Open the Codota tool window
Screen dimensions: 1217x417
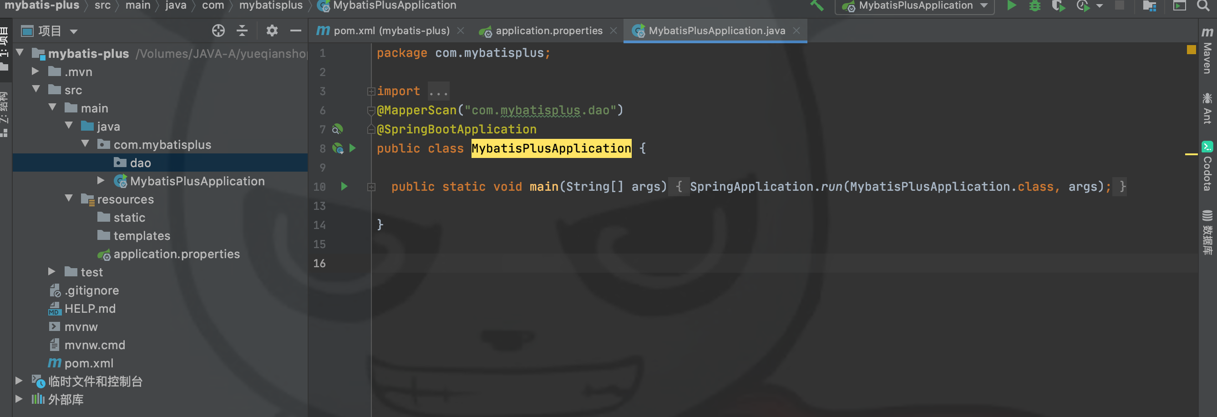(1207, 166)
